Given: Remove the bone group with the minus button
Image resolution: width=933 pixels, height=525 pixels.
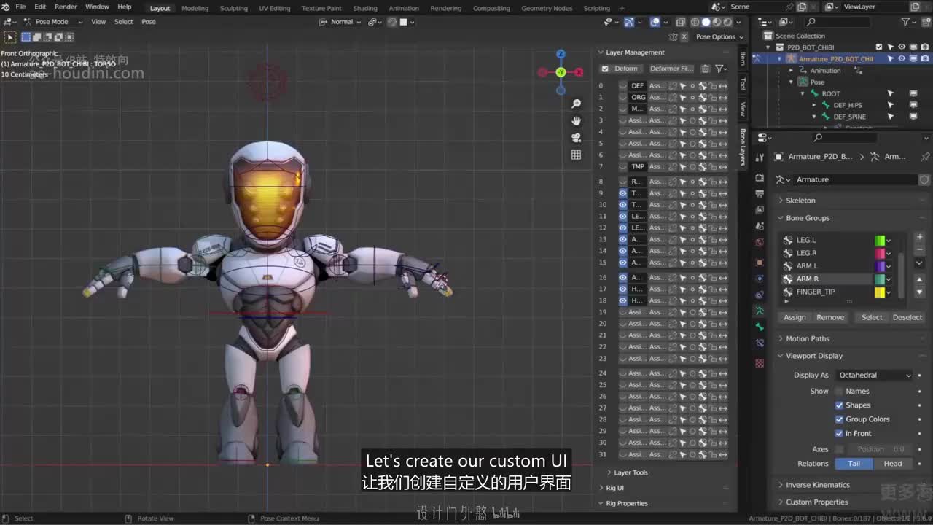Looking at the screenshot, I should tap(919, 249).
